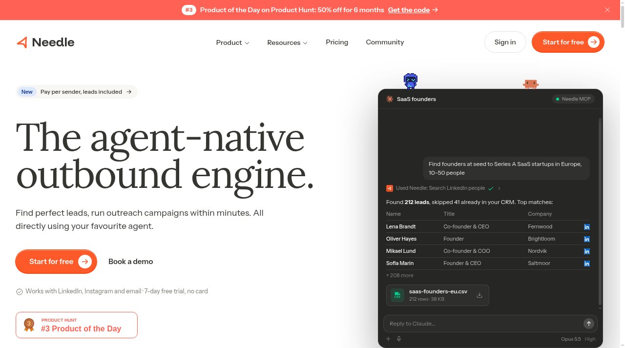625x348 pixels.
Task: Click the #3 badge in top banner
Action: [x=188, y=10]
